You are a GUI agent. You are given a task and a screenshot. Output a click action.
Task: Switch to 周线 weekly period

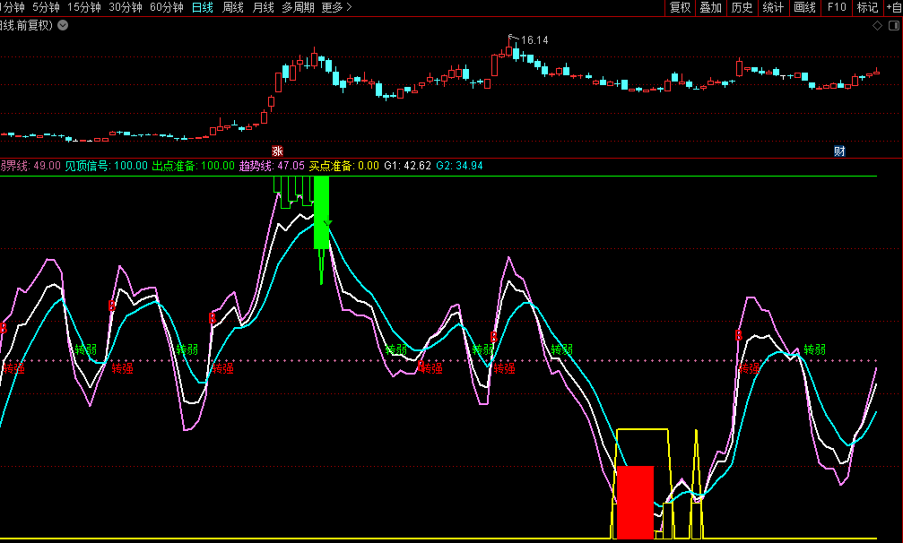click(233, 7)
